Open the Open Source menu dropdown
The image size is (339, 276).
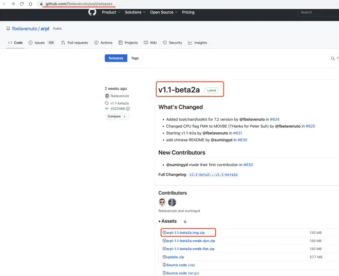point(164,12)
